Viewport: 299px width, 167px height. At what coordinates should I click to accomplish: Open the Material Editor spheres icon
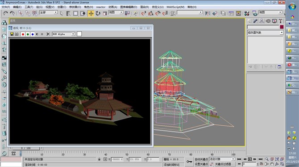[x=247, y=13]
